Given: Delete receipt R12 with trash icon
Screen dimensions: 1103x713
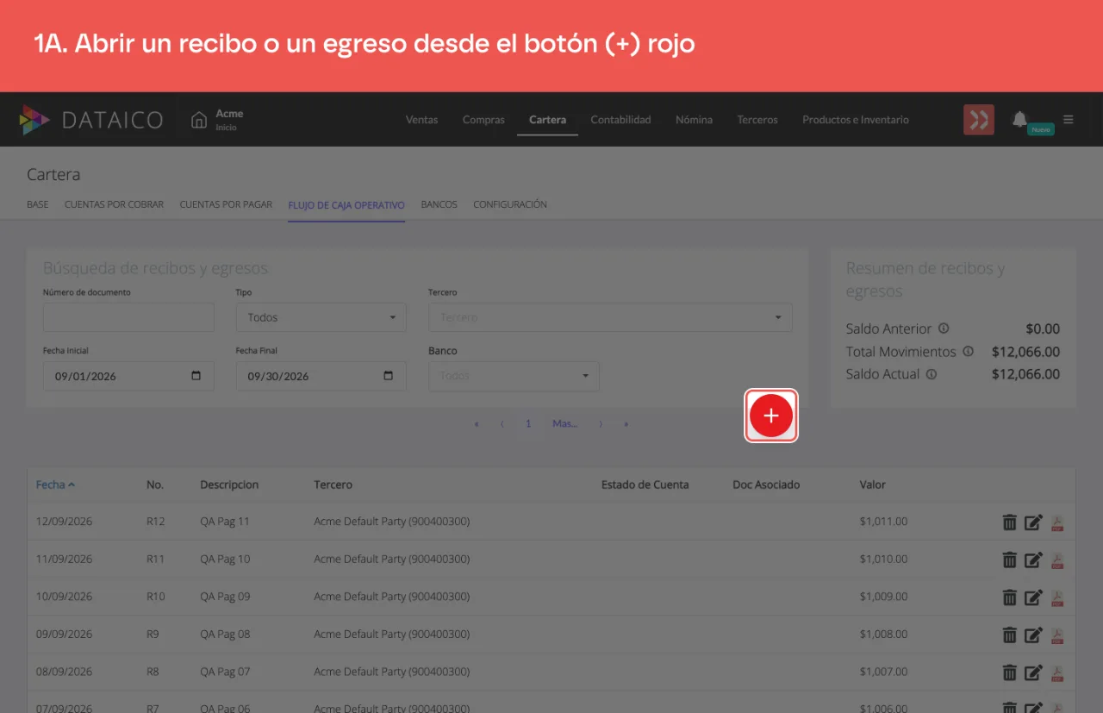Looking at the screenshot, I should coord(1009,522).
